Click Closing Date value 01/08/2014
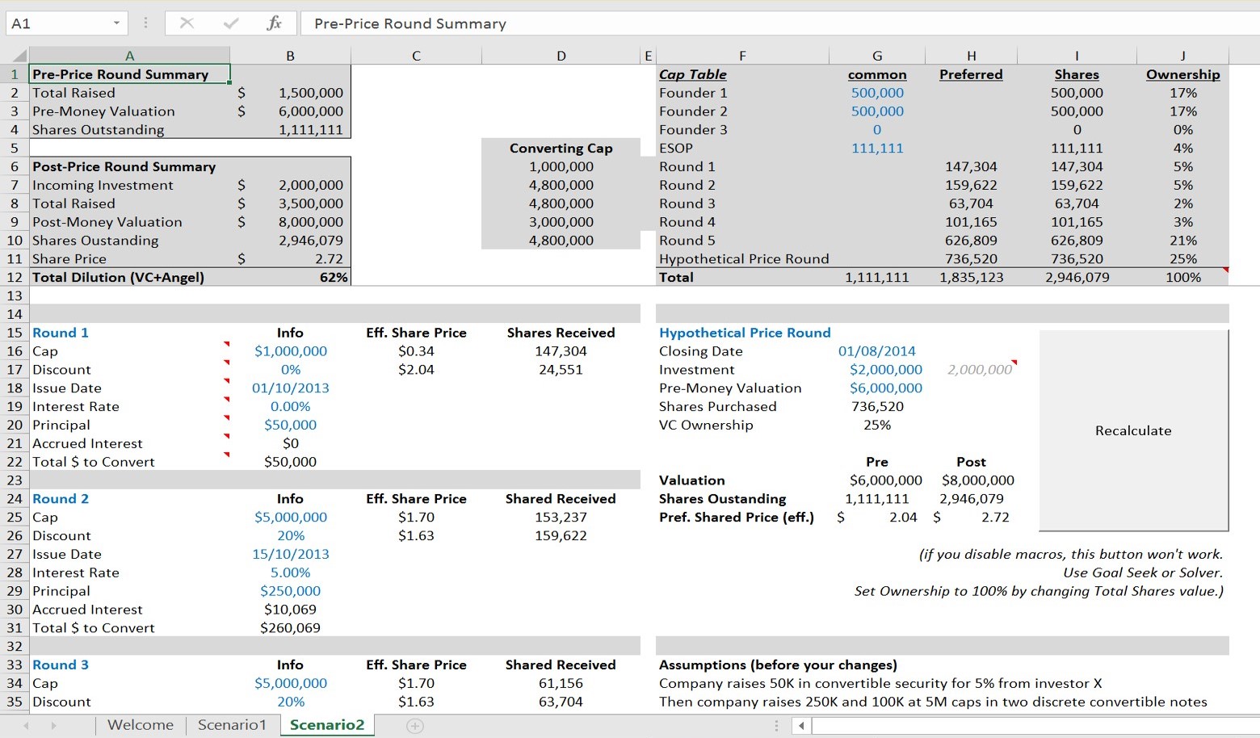 pos(877,351)
